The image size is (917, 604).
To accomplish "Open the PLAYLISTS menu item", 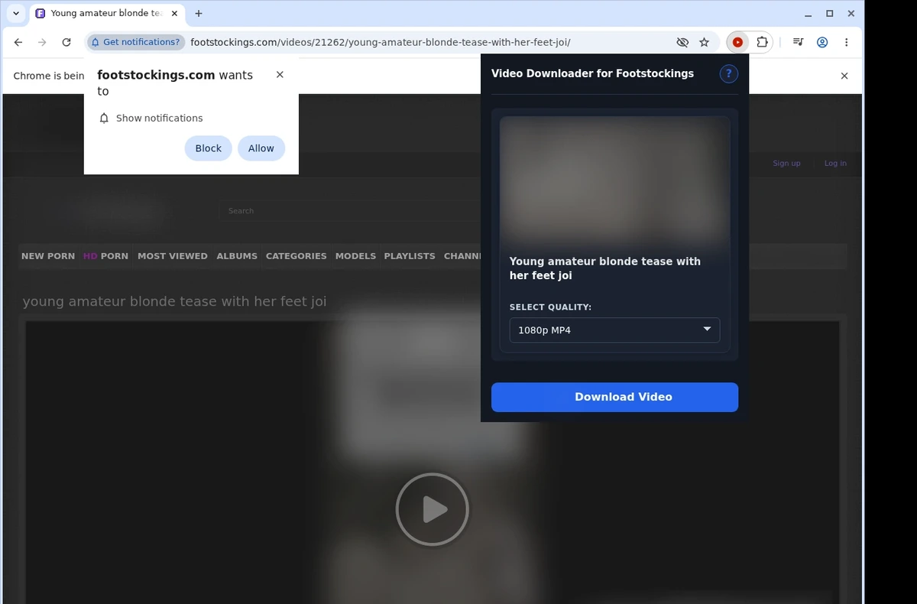I will (410, 256).
